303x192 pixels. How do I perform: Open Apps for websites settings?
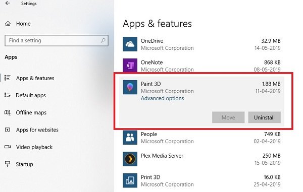pos(37,130)
